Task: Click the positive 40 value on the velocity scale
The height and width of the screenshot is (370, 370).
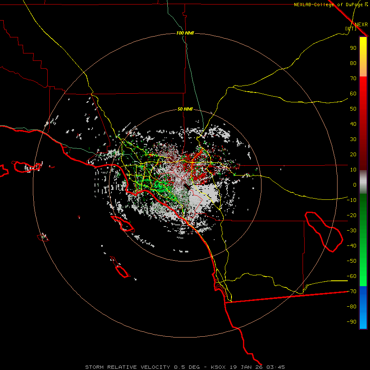Action: tap(353, 124)
